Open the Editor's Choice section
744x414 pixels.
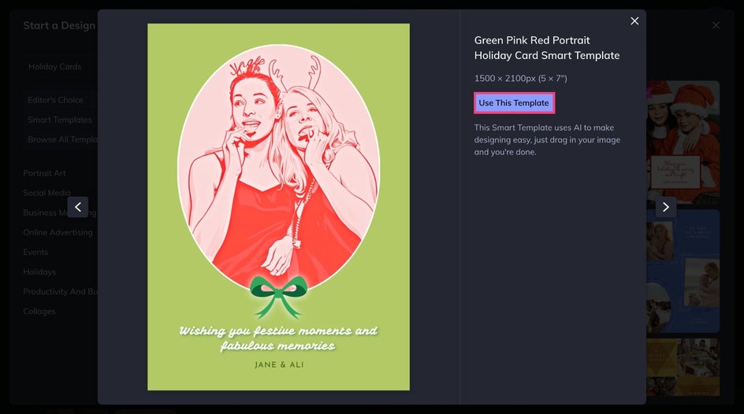55,100
